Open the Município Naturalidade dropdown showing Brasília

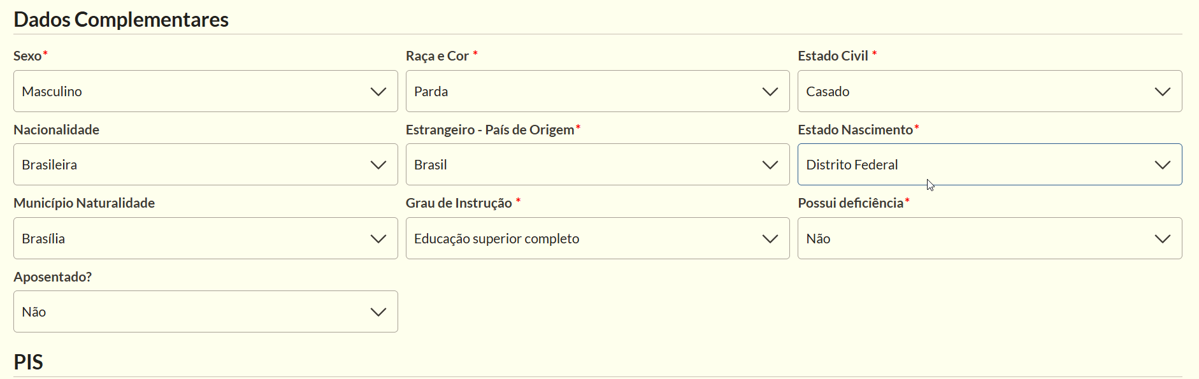[205, 238]
